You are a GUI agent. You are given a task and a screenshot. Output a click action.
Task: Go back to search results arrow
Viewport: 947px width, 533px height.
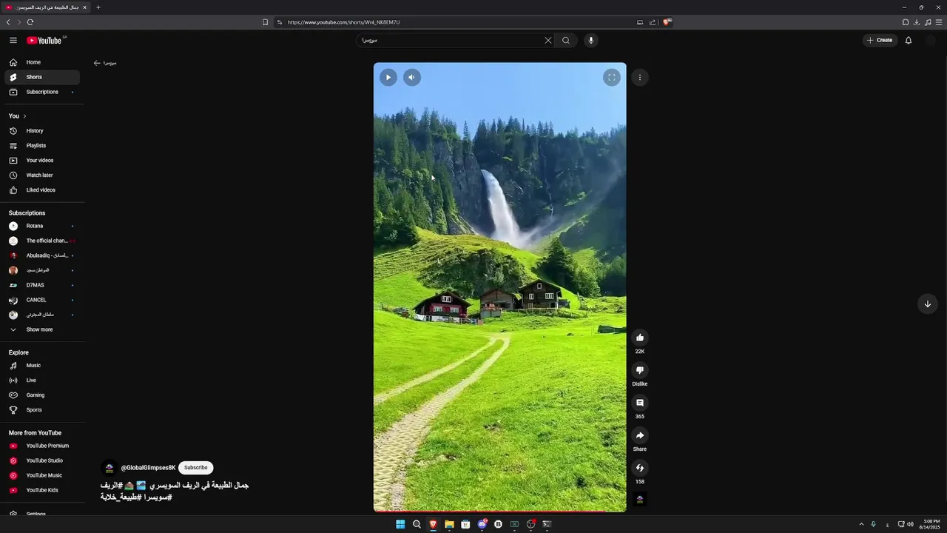97,63
